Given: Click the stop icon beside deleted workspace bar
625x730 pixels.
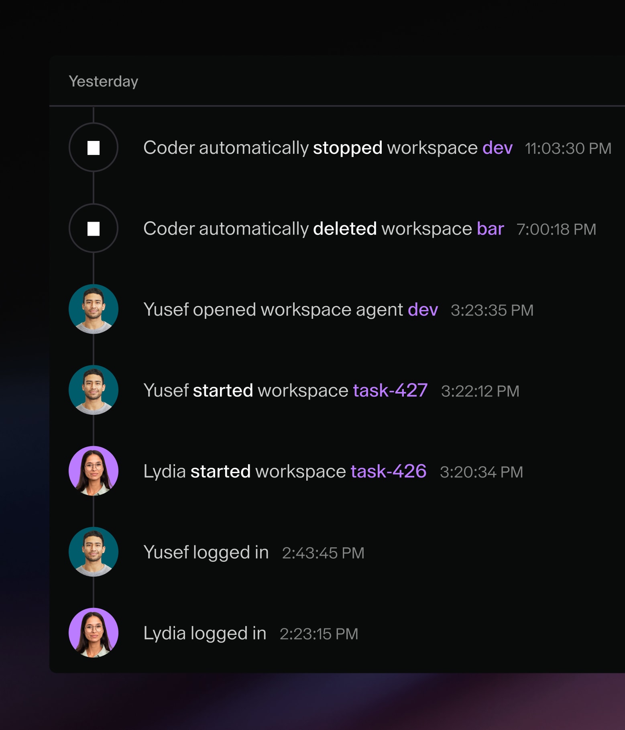Looking at the screenshot, I should tap(94, 228).
